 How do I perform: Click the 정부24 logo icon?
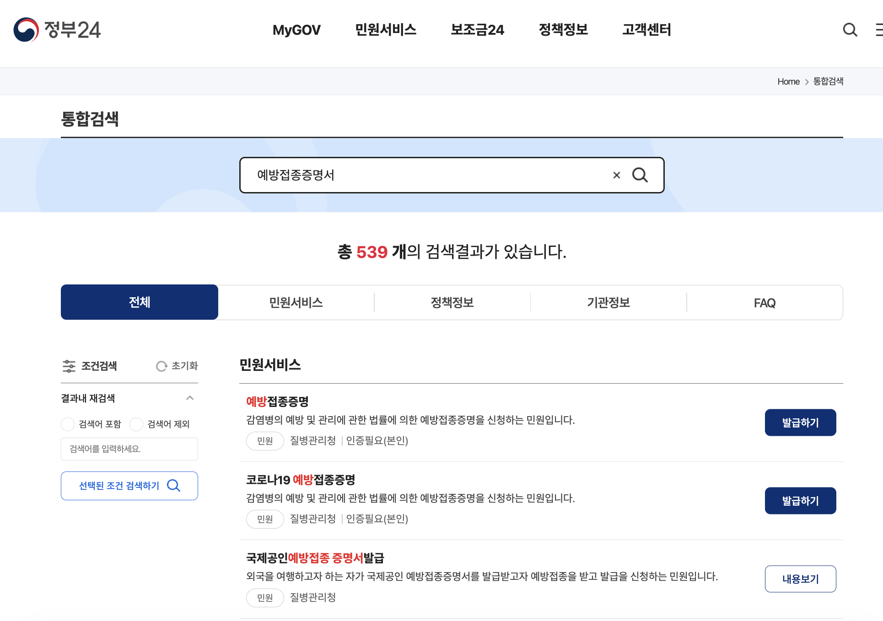(26, 30)
